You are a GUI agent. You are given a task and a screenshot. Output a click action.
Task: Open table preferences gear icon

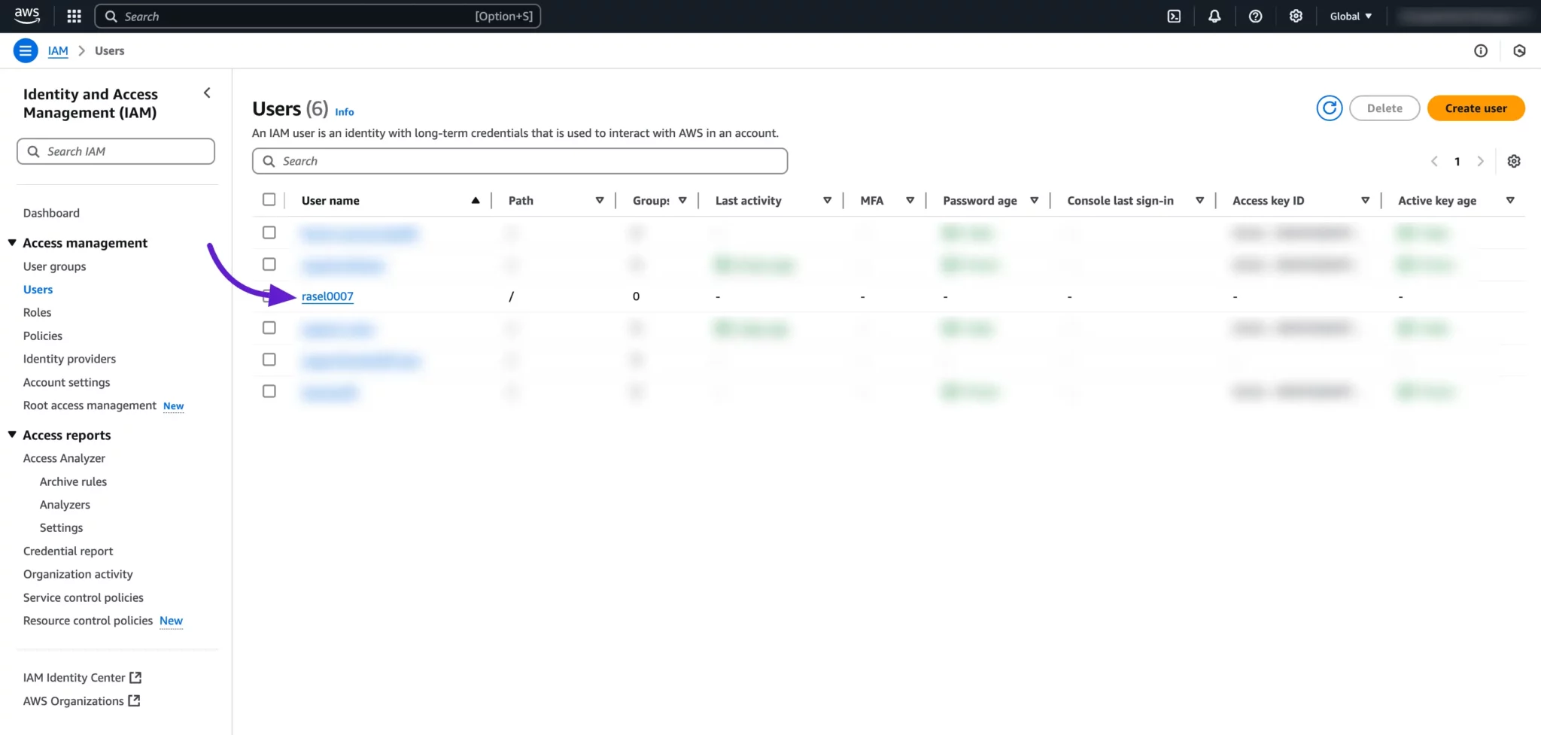(x=1514, y=162)
